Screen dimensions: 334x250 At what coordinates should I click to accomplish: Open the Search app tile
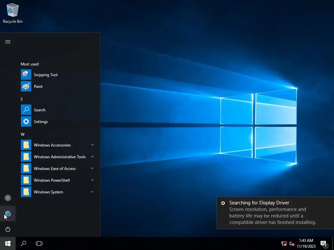click(x=58, y=110)
